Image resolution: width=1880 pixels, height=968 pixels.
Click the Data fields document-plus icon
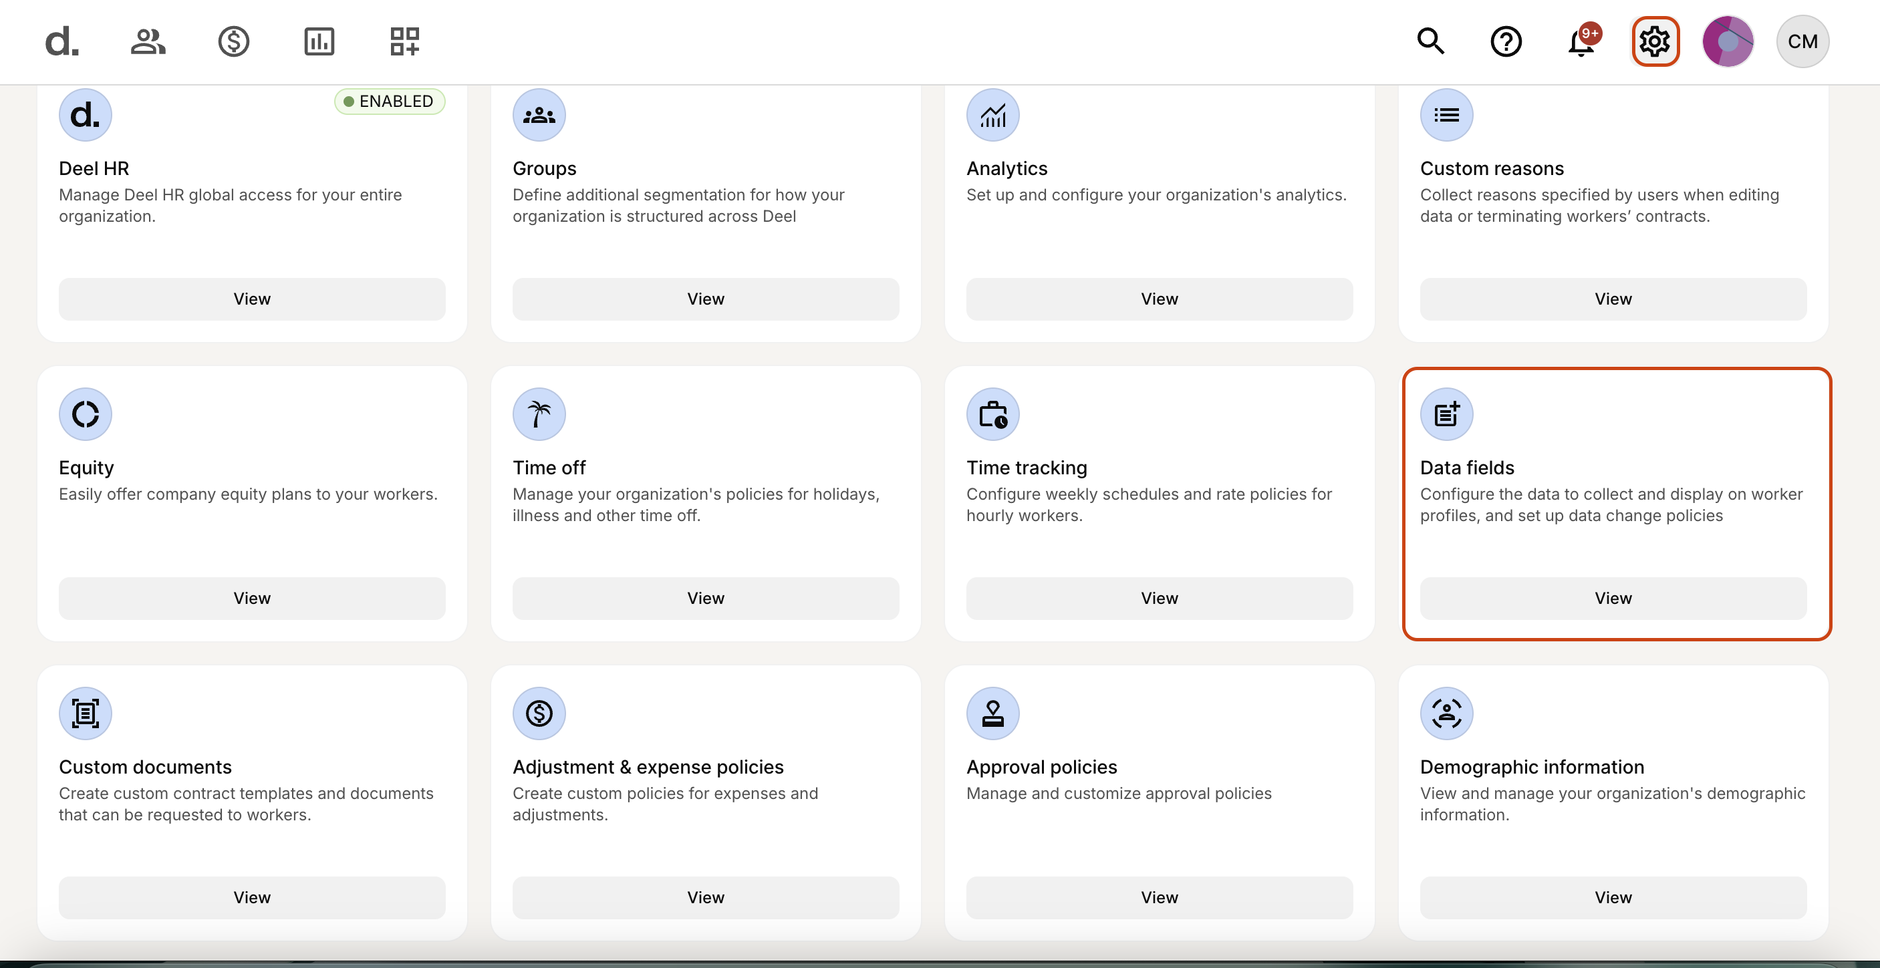pyautogui.click(x=1446, y=414)
